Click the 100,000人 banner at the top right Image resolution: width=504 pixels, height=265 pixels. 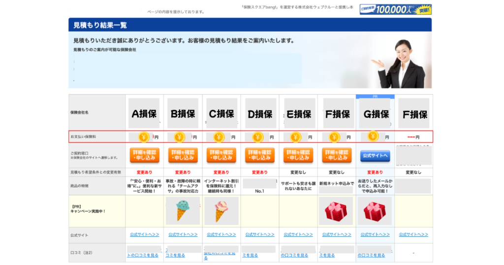tap(395, 9)
